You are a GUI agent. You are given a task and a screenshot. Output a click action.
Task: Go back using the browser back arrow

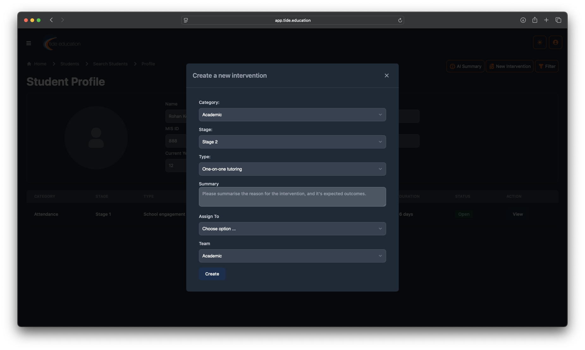pyautogui.click(x=51, y=20)
